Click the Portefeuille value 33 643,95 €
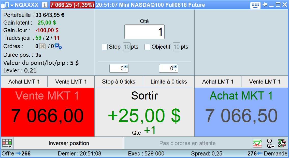Image resolution: width=289 pixels, height=158 pixels. pos(50,15)
